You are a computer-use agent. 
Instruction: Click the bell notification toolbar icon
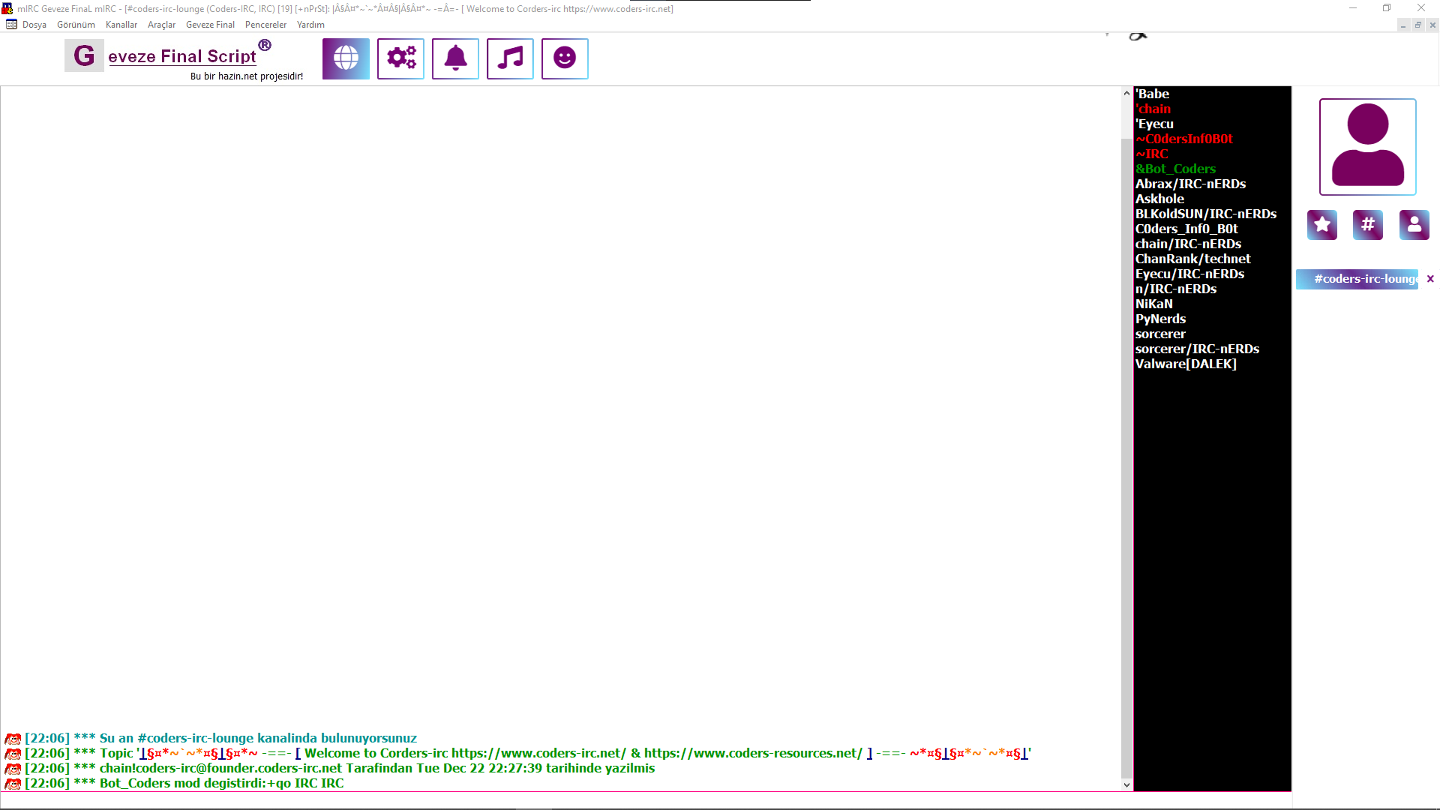pyautogui.click(x=455, y=58)
